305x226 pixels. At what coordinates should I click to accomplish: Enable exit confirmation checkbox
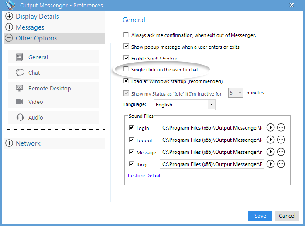[x=126, y=34]
